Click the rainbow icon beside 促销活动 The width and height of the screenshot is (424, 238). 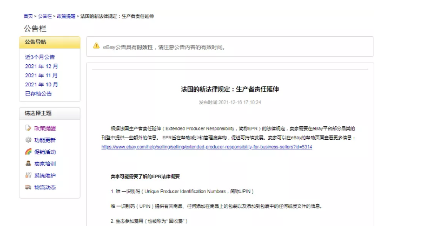pyautogui.click(x=28, y=152)
